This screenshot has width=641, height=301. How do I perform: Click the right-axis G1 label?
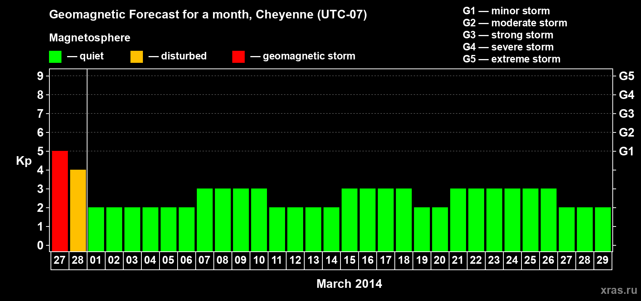tap(627, 151)
